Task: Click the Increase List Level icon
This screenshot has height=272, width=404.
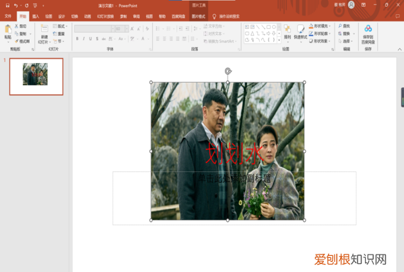Action: tap(187, 28)
